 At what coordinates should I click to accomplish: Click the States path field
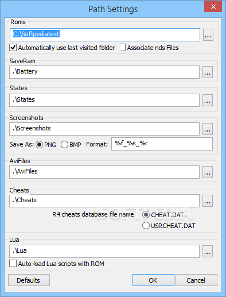coord(104,100)
